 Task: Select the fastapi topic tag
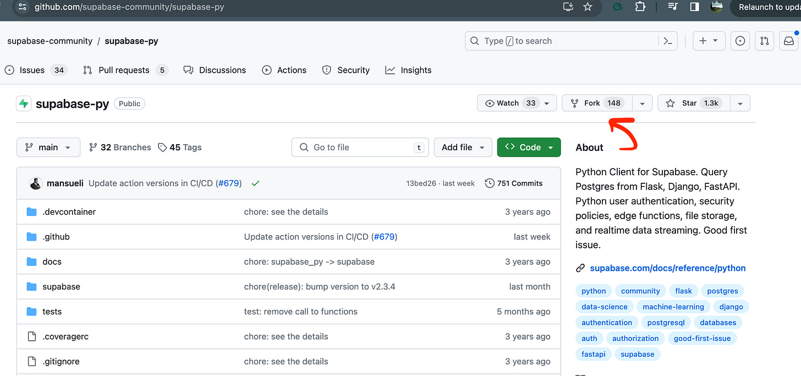click(x=594, y=354)
